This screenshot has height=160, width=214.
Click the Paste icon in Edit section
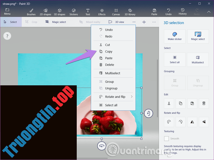pyautogui.click(x=192, y=104)
